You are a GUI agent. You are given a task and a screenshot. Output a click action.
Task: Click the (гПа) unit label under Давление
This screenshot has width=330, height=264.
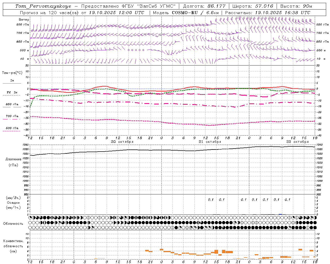(13, 165)
